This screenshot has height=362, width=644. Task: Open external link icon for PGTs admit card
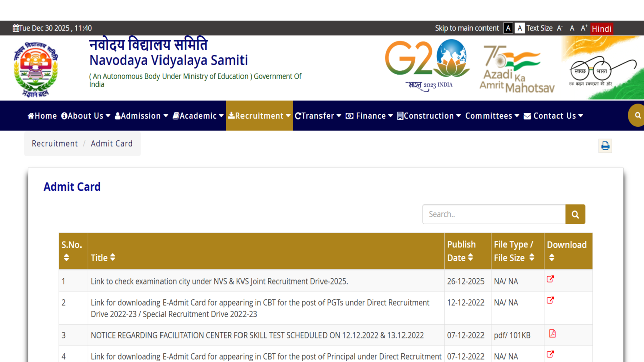click(550, 300)
